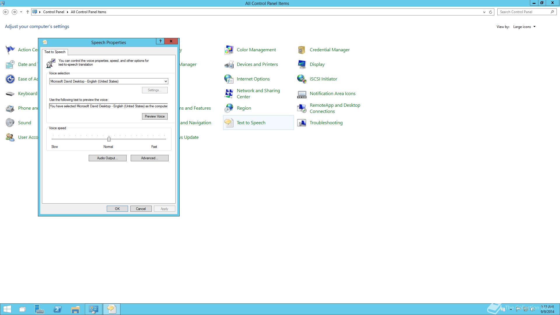Select the Text to Speech tab

[x=55, y=52]
